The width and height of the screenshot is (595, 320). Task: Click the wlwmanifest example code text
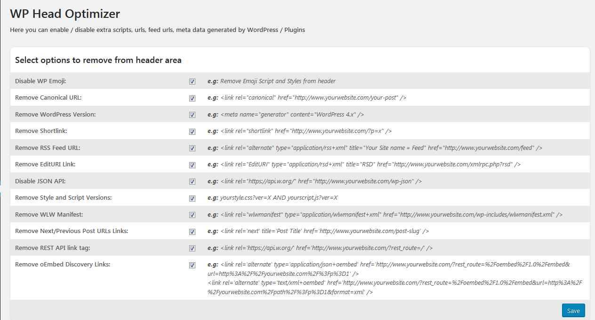[391, 214]
